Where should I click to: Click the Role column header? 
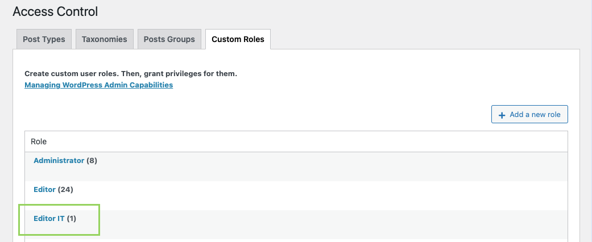(x=39, y=141)
